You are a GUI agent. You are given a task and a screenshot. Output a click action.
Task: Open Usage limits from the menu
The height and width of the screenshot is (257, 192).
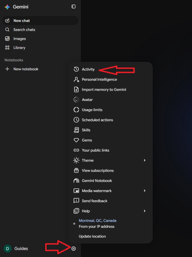[111, 110]
